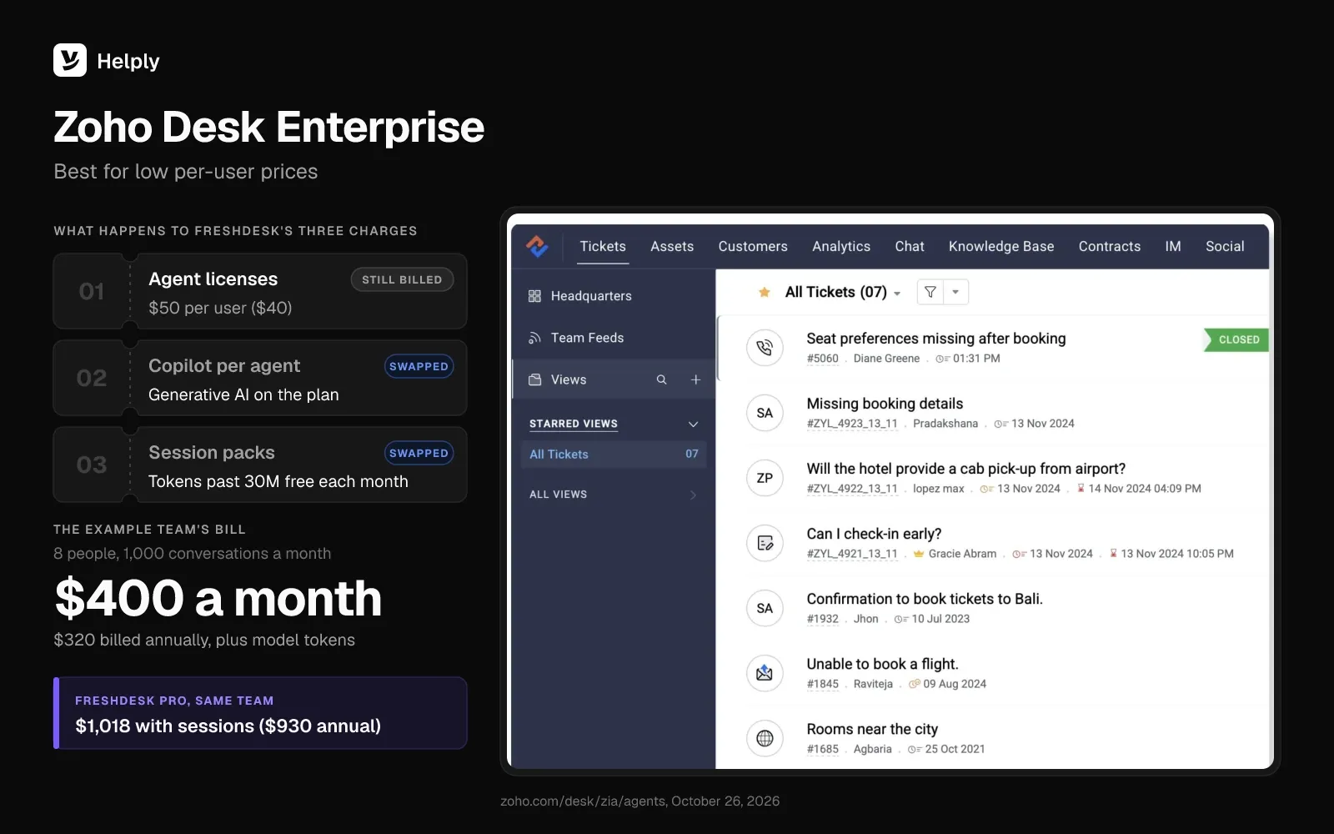Open ticket Rooms near the city

click(x=872, y=729)
